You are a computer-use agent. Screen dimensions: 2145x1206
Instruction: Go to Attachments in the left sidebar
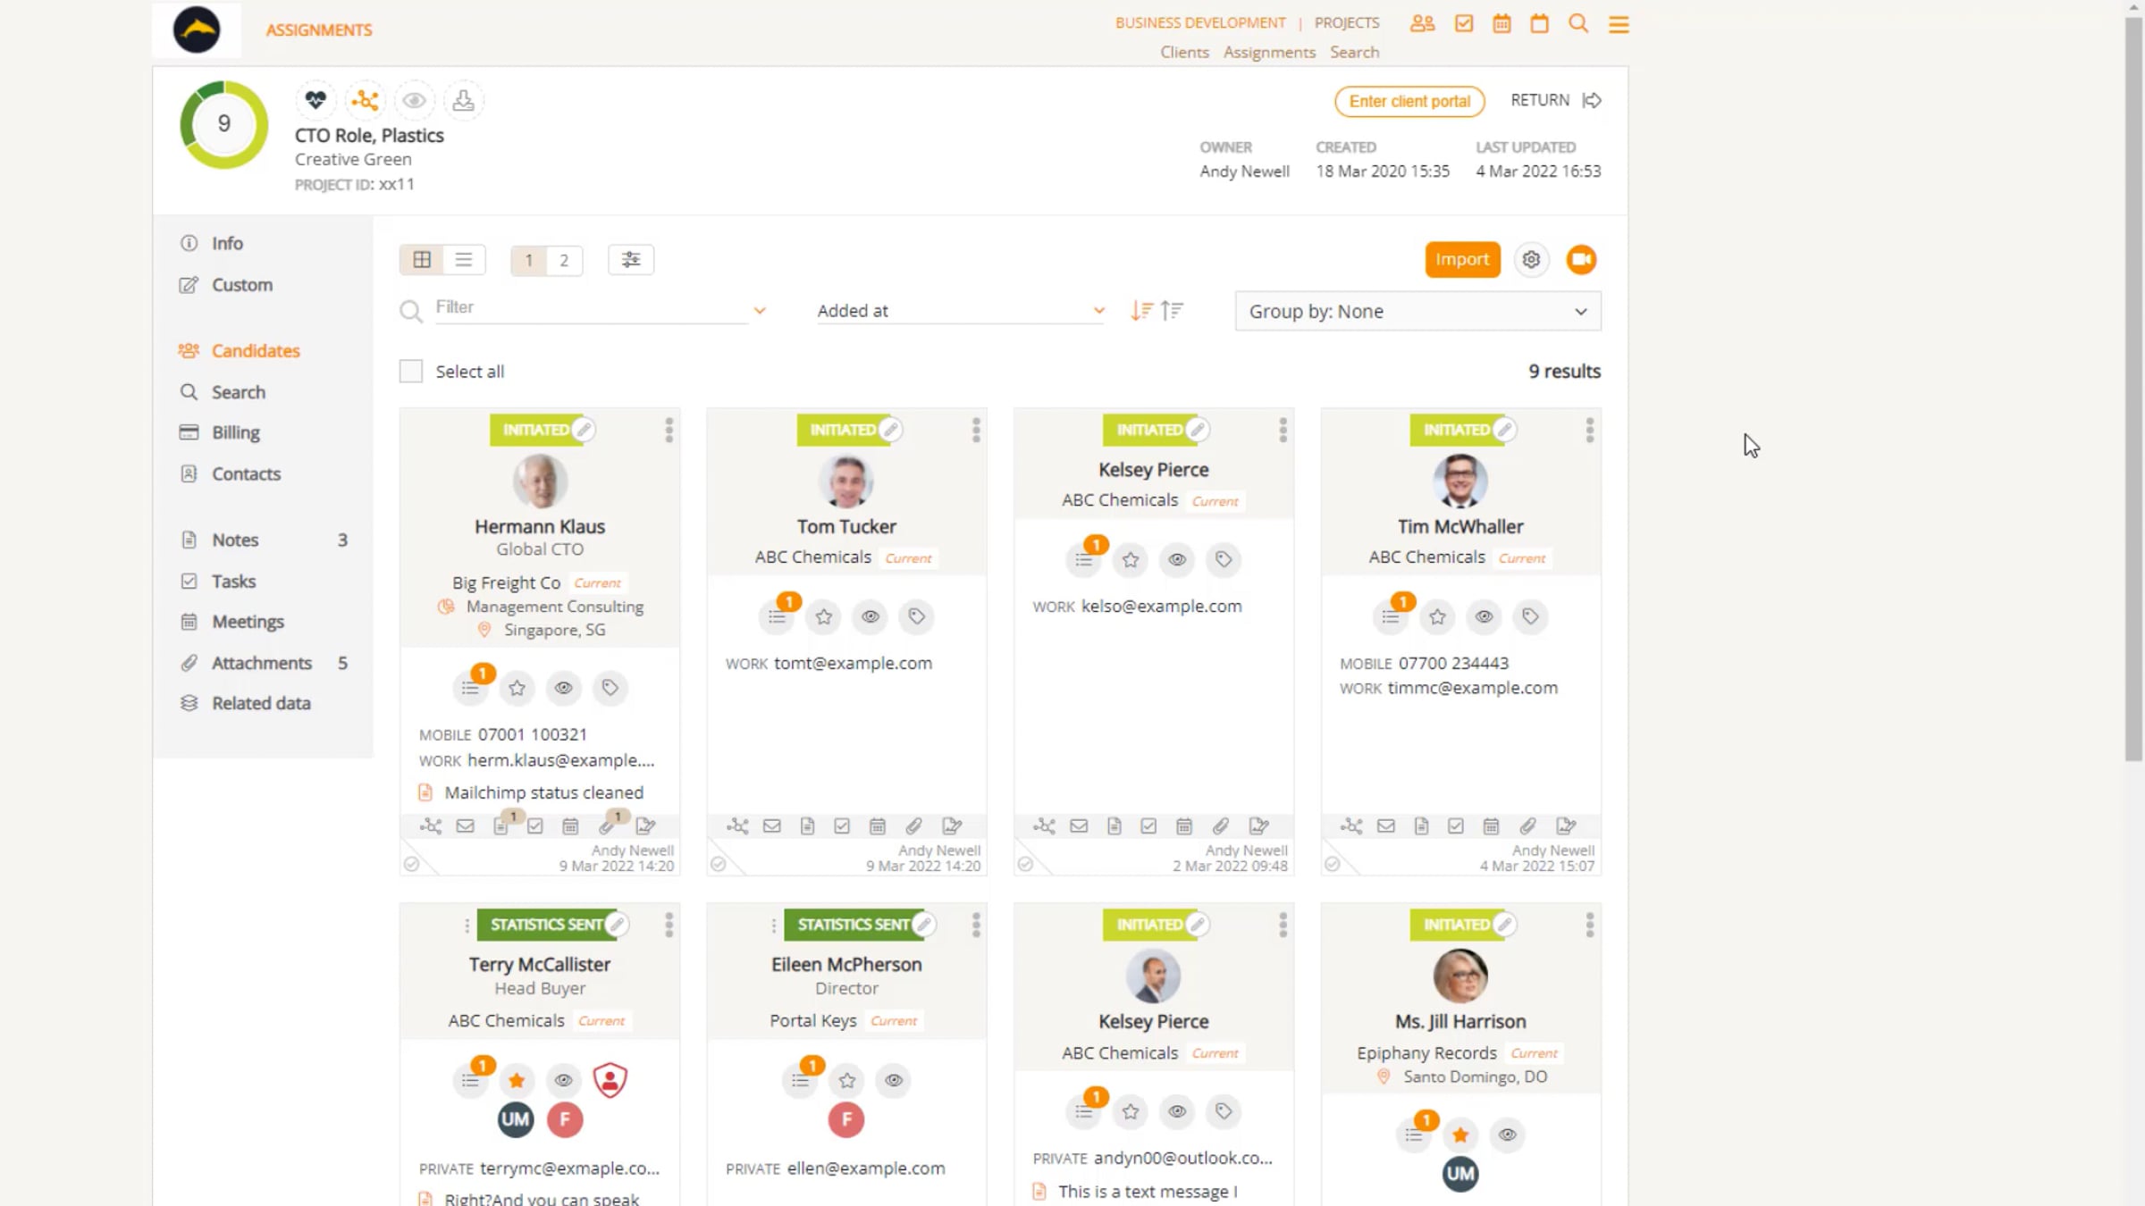click(x=261, y=663)
